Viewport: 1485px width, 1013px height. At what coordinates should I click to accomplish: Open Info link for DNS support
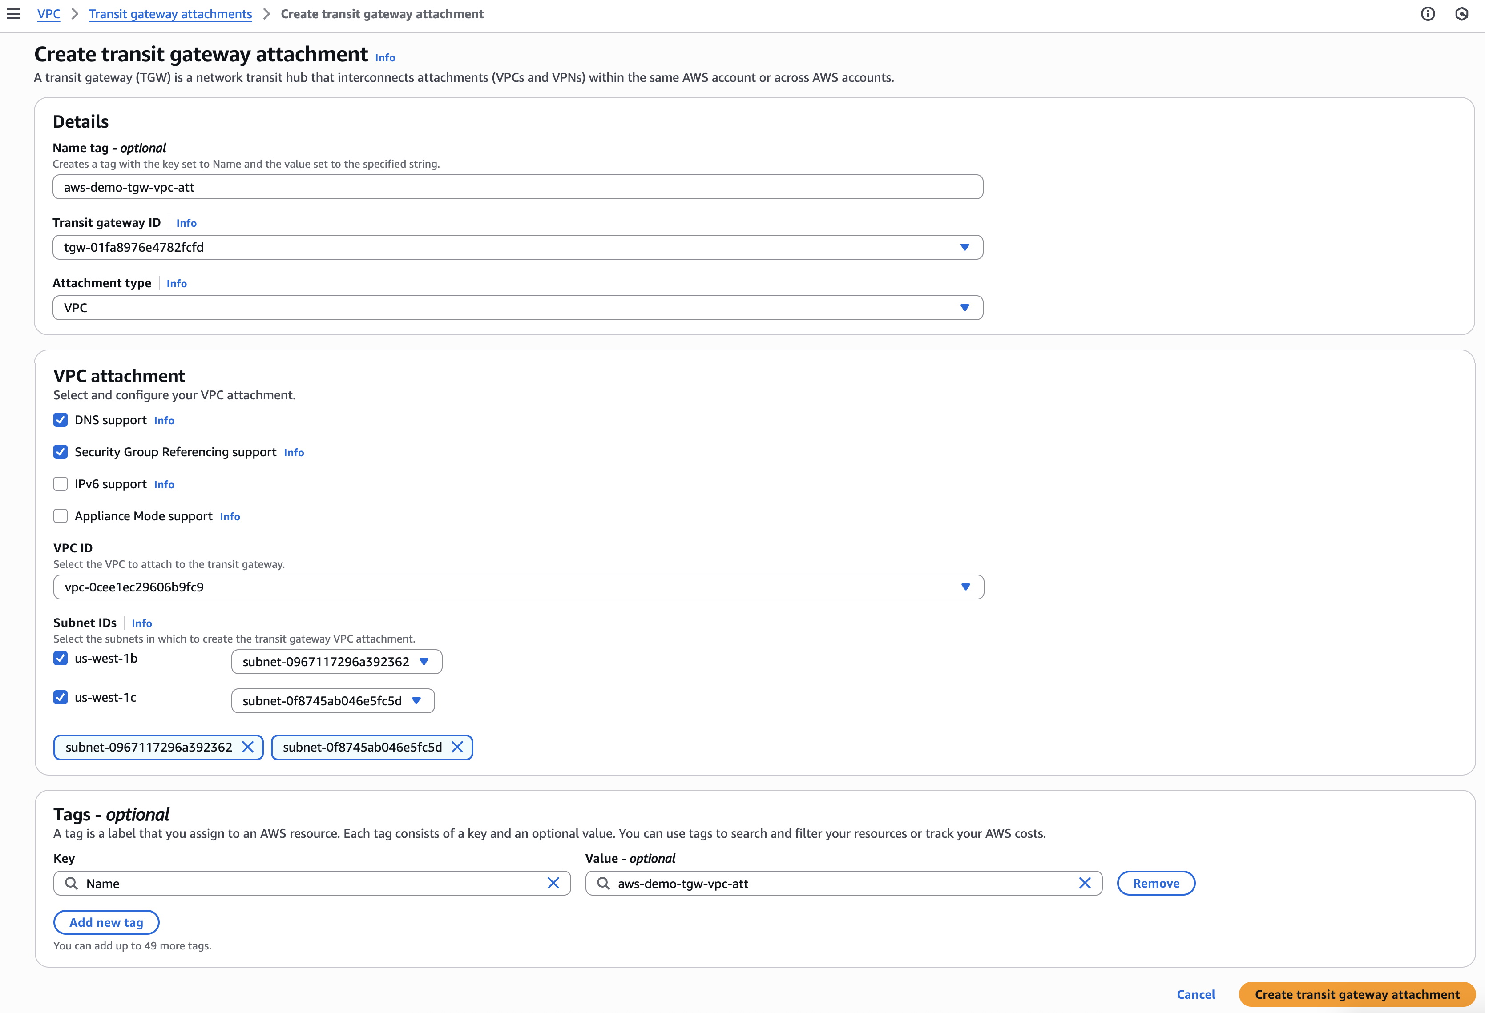(x=164, y=420)
